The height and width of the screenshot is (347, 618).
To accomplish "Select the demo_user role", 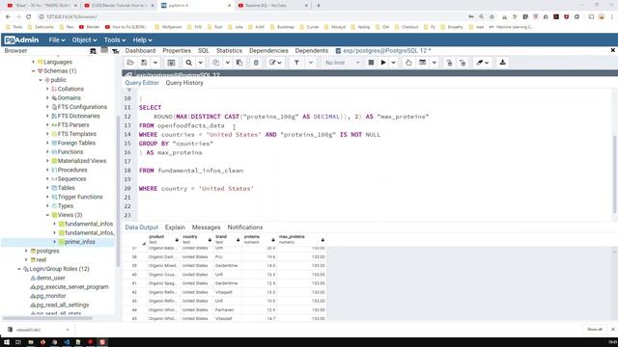I will click(x=50, y=278).
